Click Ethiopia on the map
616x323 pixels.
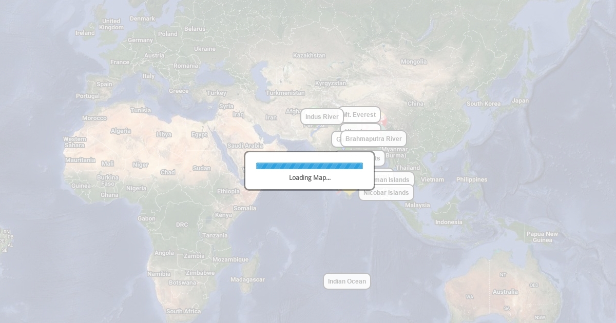point(228,191)
